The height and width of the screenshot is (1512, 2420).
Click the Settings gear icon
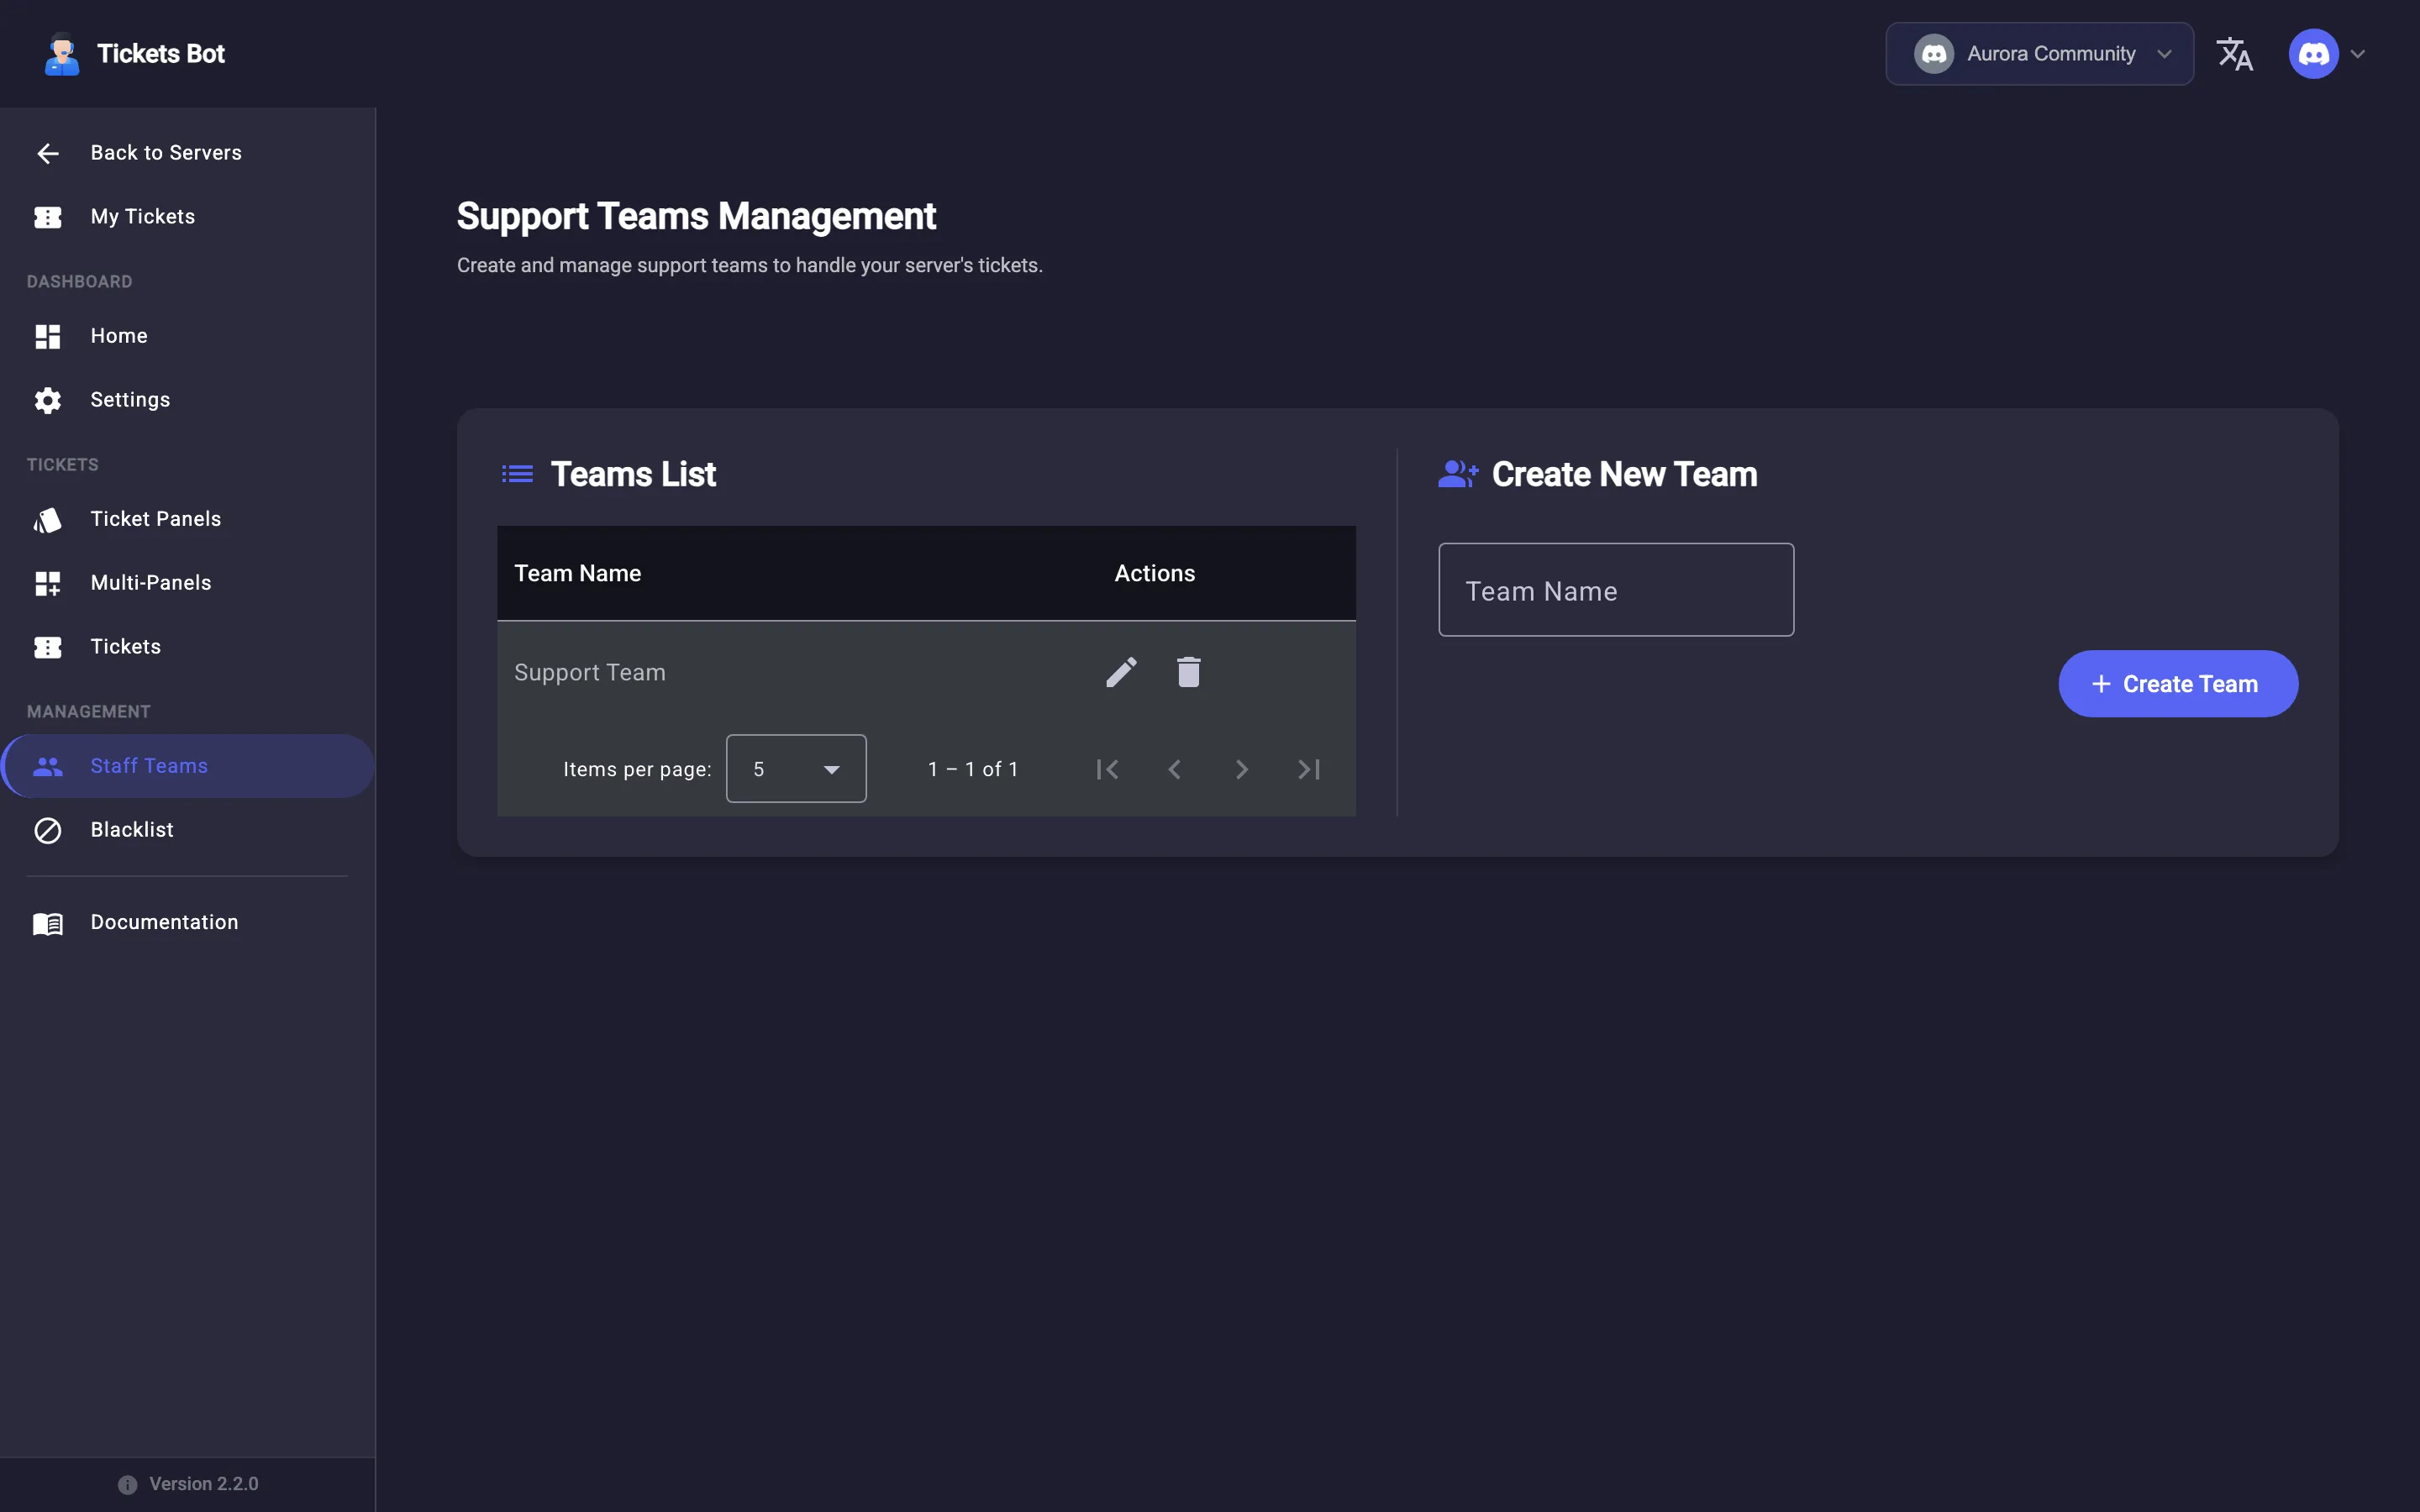point(48,400)
